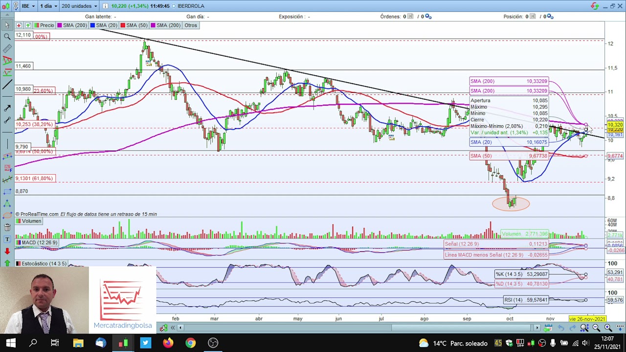Click the shortcut helper icon beside IBE
626x352 pixels.
15,6
